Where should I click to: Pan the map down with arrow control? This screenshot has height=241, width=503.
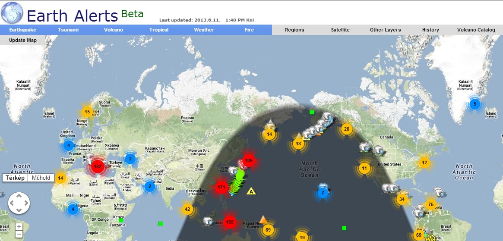click(x=19, y=210)
